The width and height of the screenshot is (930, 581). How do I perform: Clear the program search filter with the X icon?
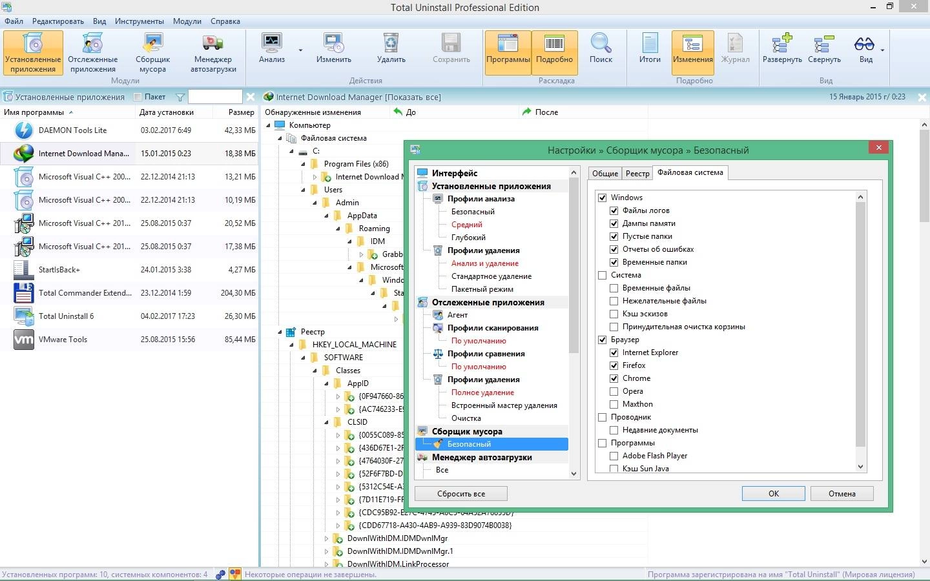click(x=251, y=97)
